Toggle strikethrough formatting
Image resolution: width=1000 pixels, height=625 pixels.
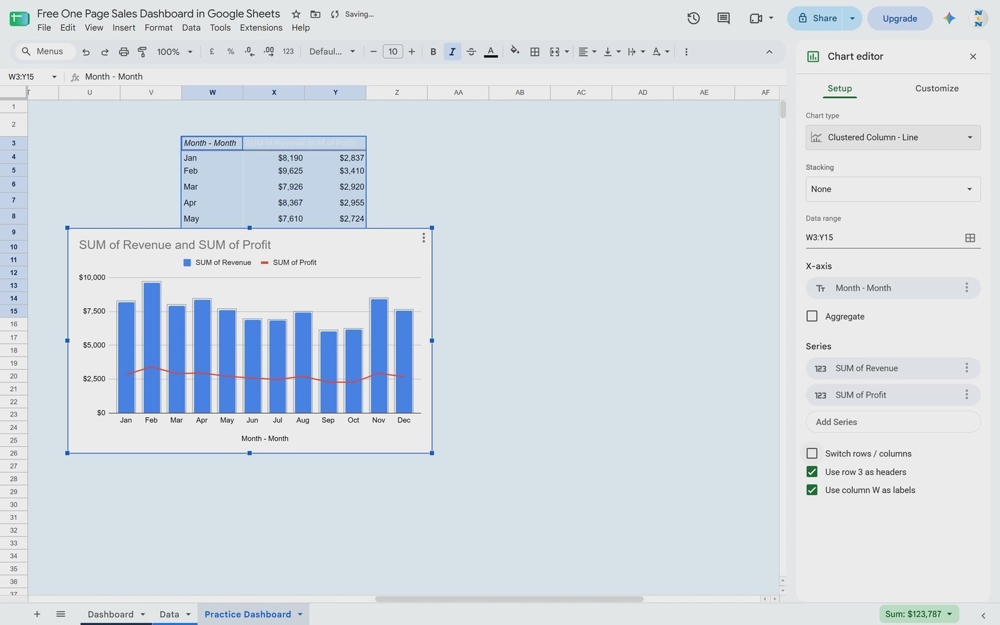tap(471, 52)
